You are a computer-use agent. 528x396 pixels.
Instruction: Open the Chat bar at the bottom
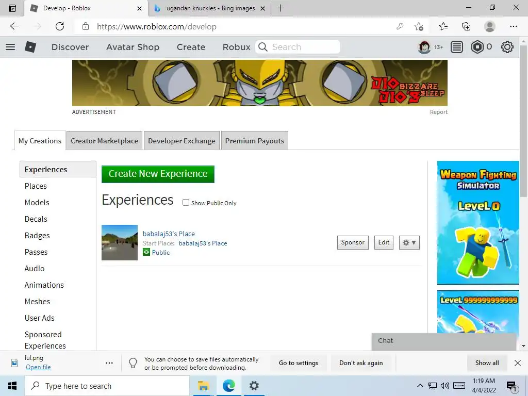coord(444,341)
